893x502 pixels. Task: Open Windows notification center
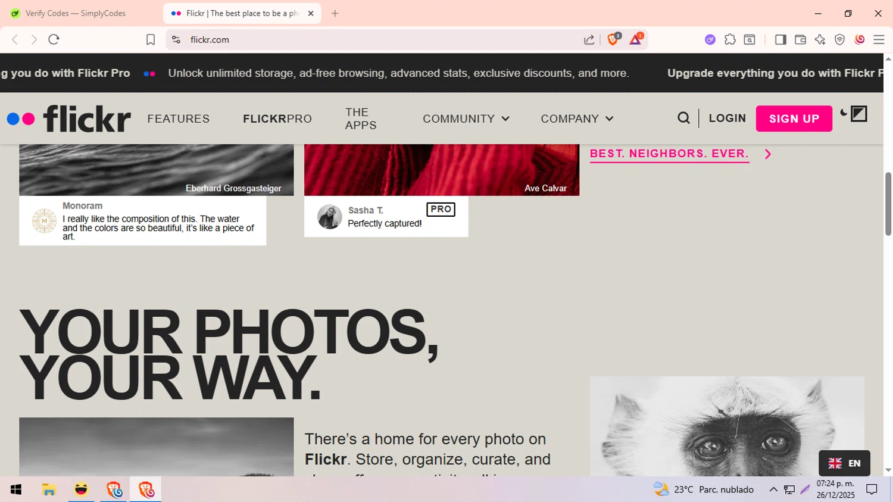coord(872,489)
